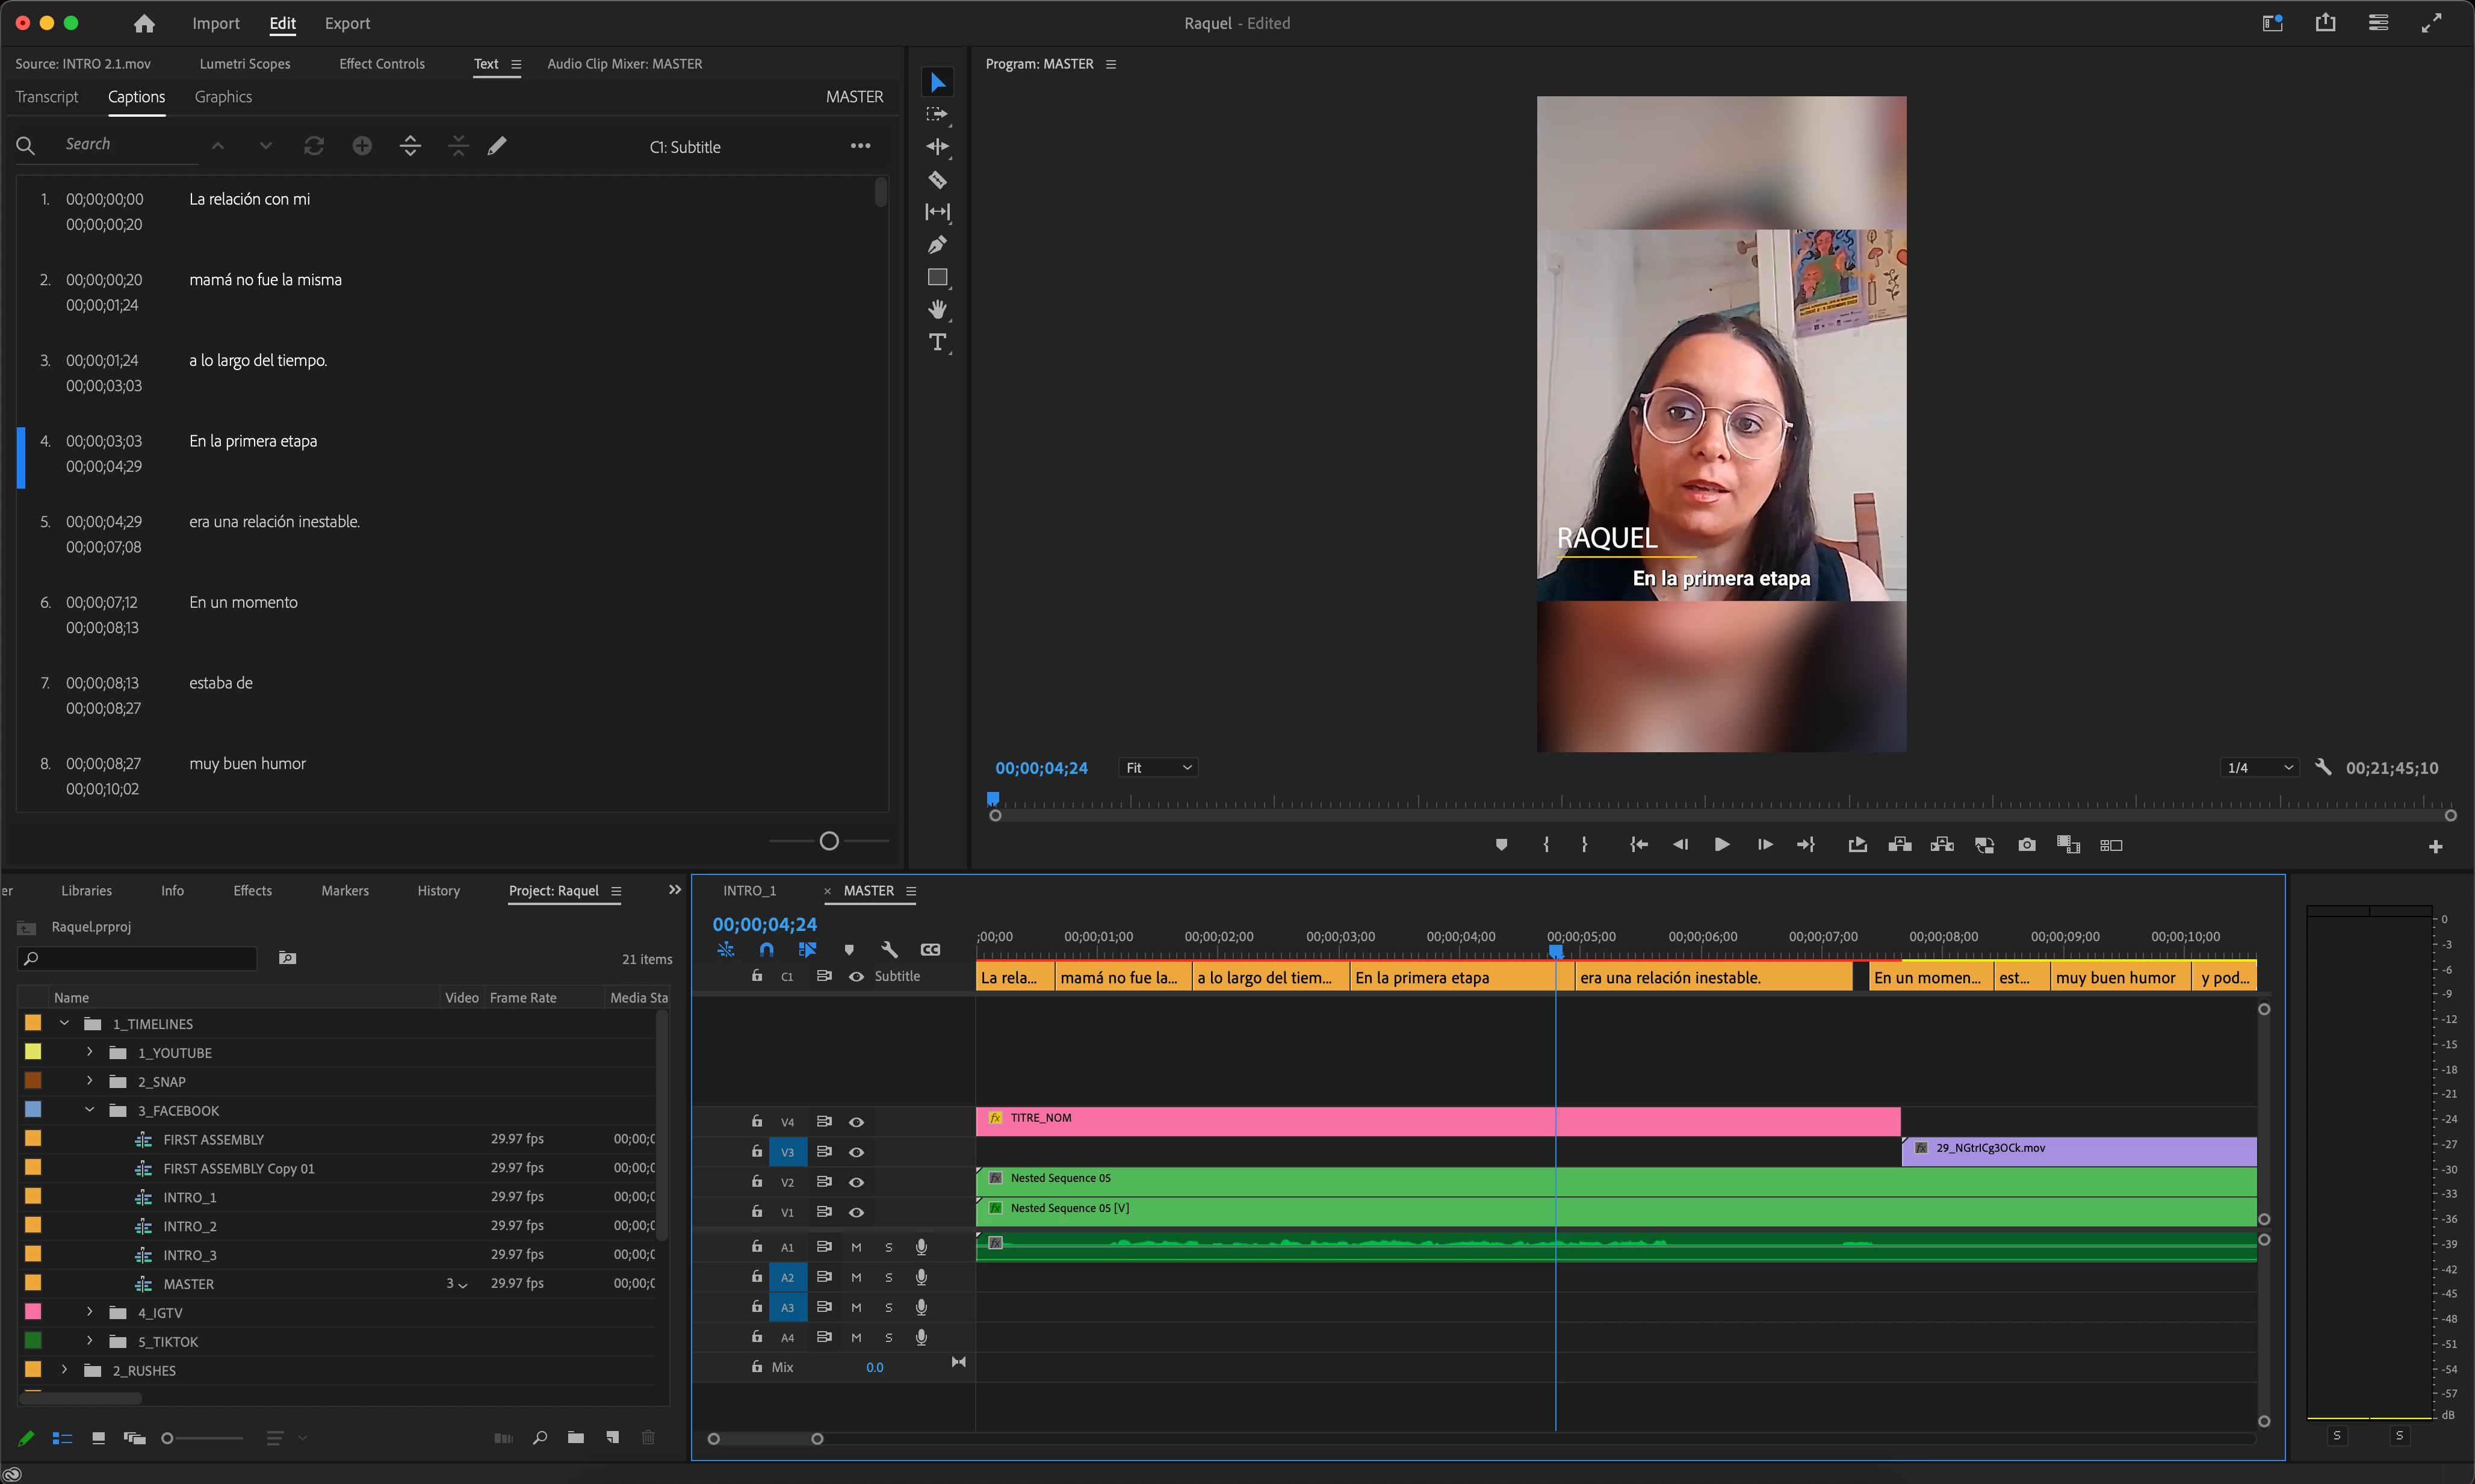The image size is (2475, 1484).
Task: Mute audio track A1
Action: pyautogui.click(x=856, y=1247)
